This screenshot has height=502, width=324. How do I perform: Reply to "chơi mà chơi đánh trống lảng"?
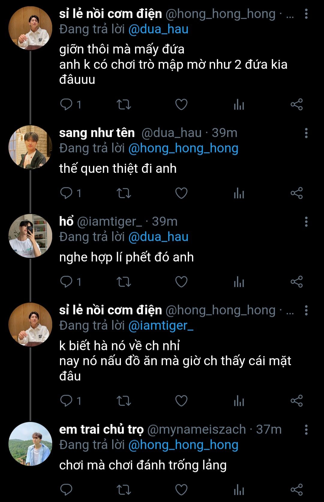coord(66,490)
